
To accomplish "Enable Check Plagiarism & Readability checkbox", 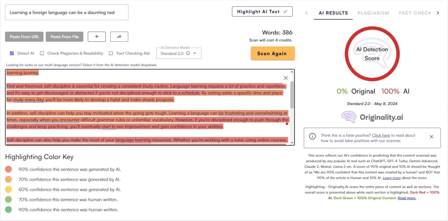I will (x=42, y=53).
